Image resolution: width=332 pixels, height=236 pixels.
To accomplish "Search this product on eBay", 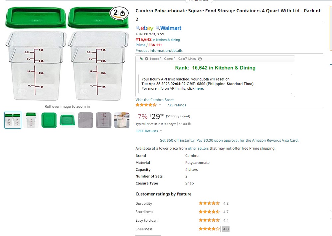I will 145,28.
